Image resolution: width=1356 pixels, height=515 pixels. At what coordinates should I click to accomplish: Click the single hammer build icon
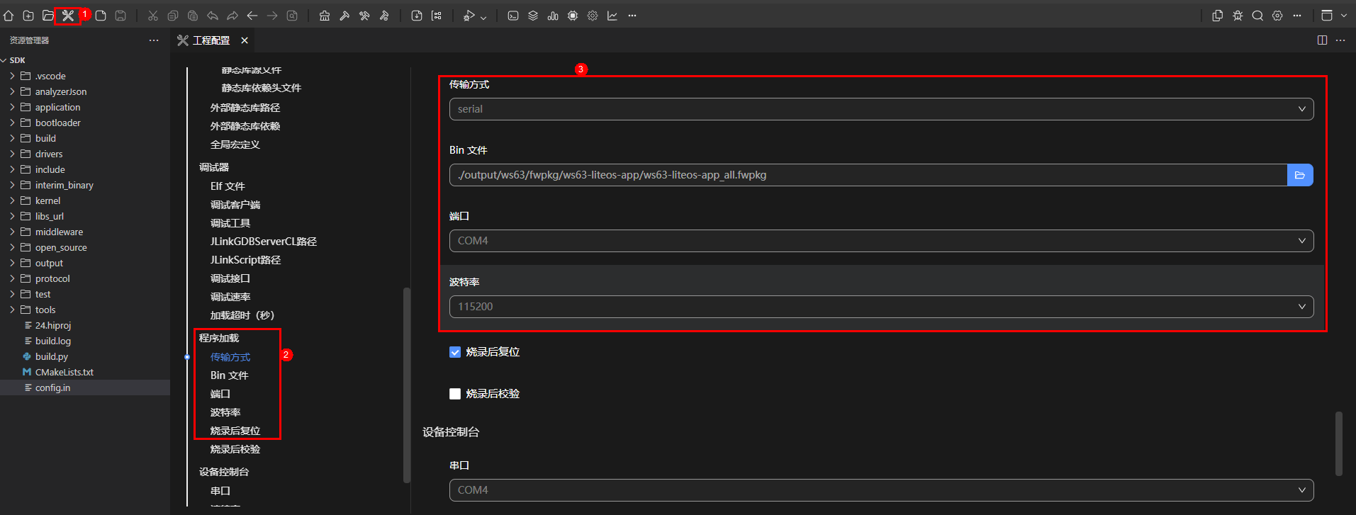coord(344,16)
